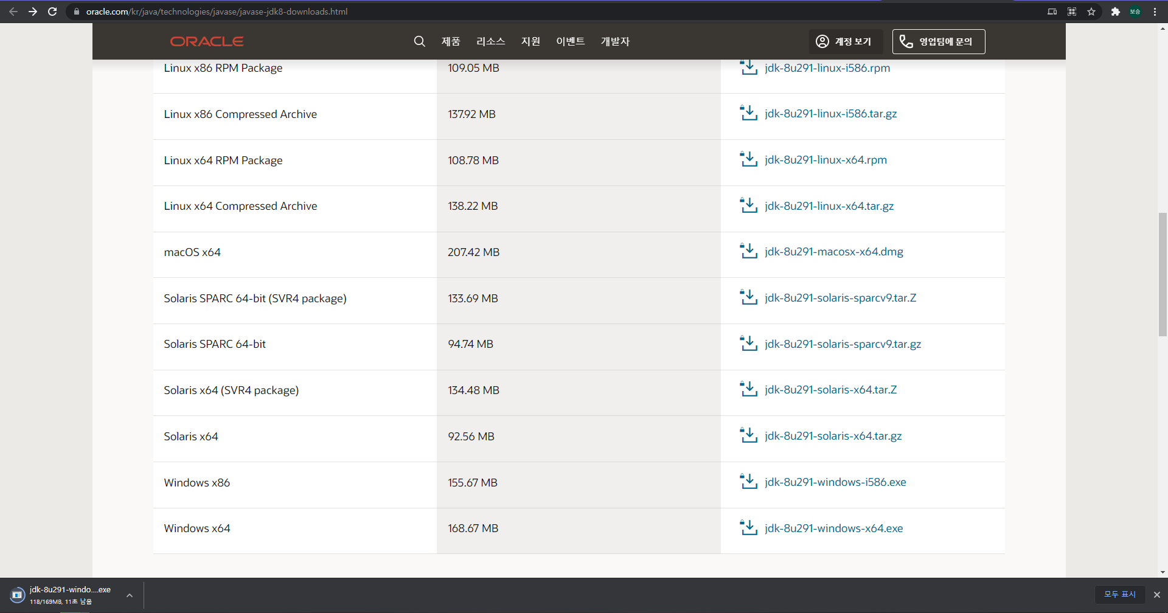Click the download icon for jdk-8u291-linux-x64.tar.gz
Viewport: 1168px width, 613px height.
click(748, 206)
